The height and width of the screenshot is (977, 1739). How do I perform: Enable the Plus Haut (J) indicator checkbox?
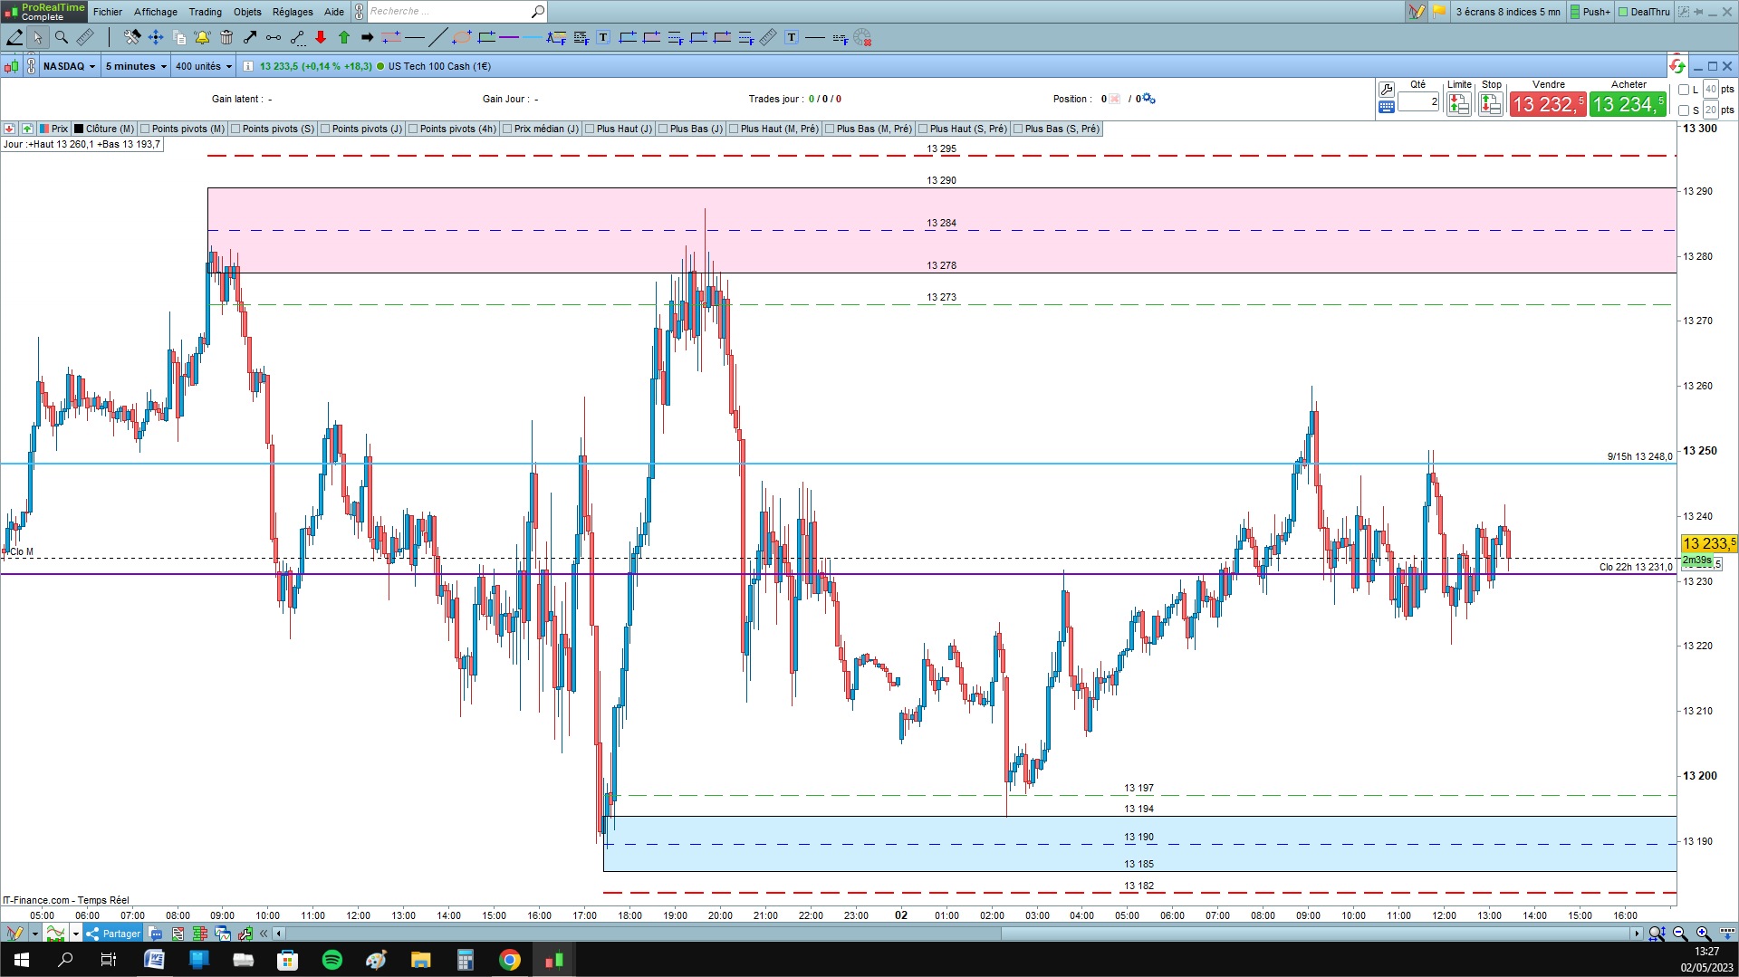590,129
